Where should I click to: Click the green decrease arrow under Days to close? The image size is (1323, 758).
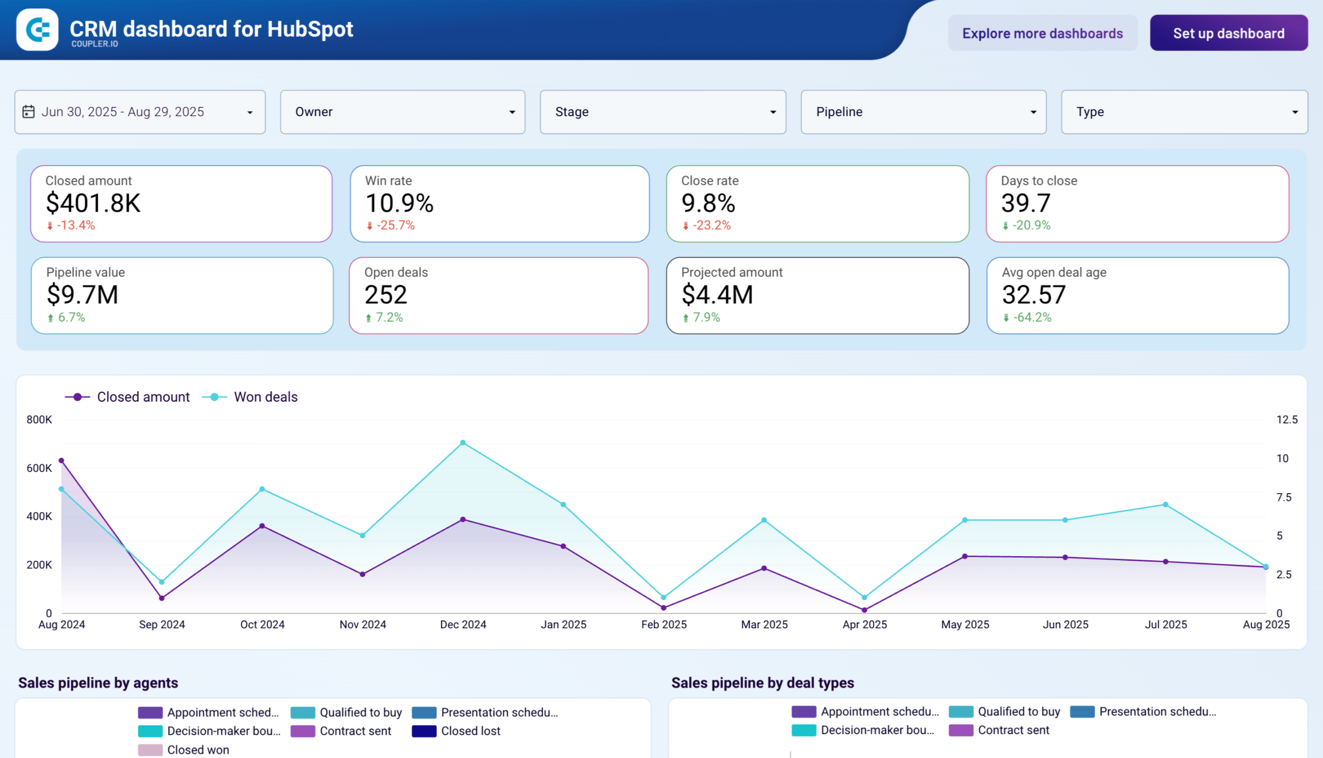1005,226
